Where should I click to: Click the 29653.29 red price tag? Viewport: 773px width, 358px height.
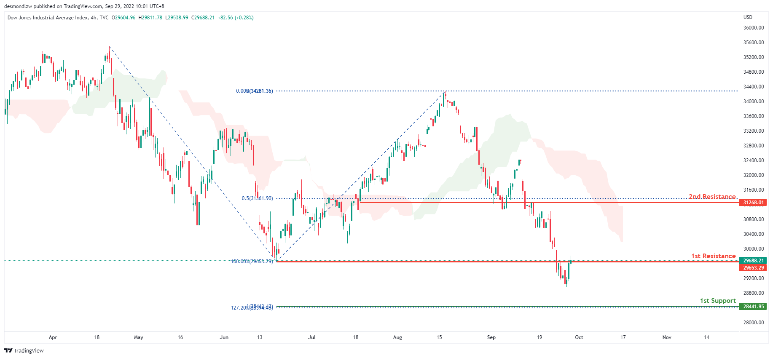click(753, 268)
